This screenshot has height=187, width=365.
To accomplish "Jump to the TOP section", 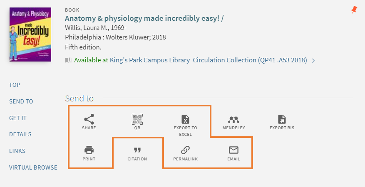I will (15, 85).
